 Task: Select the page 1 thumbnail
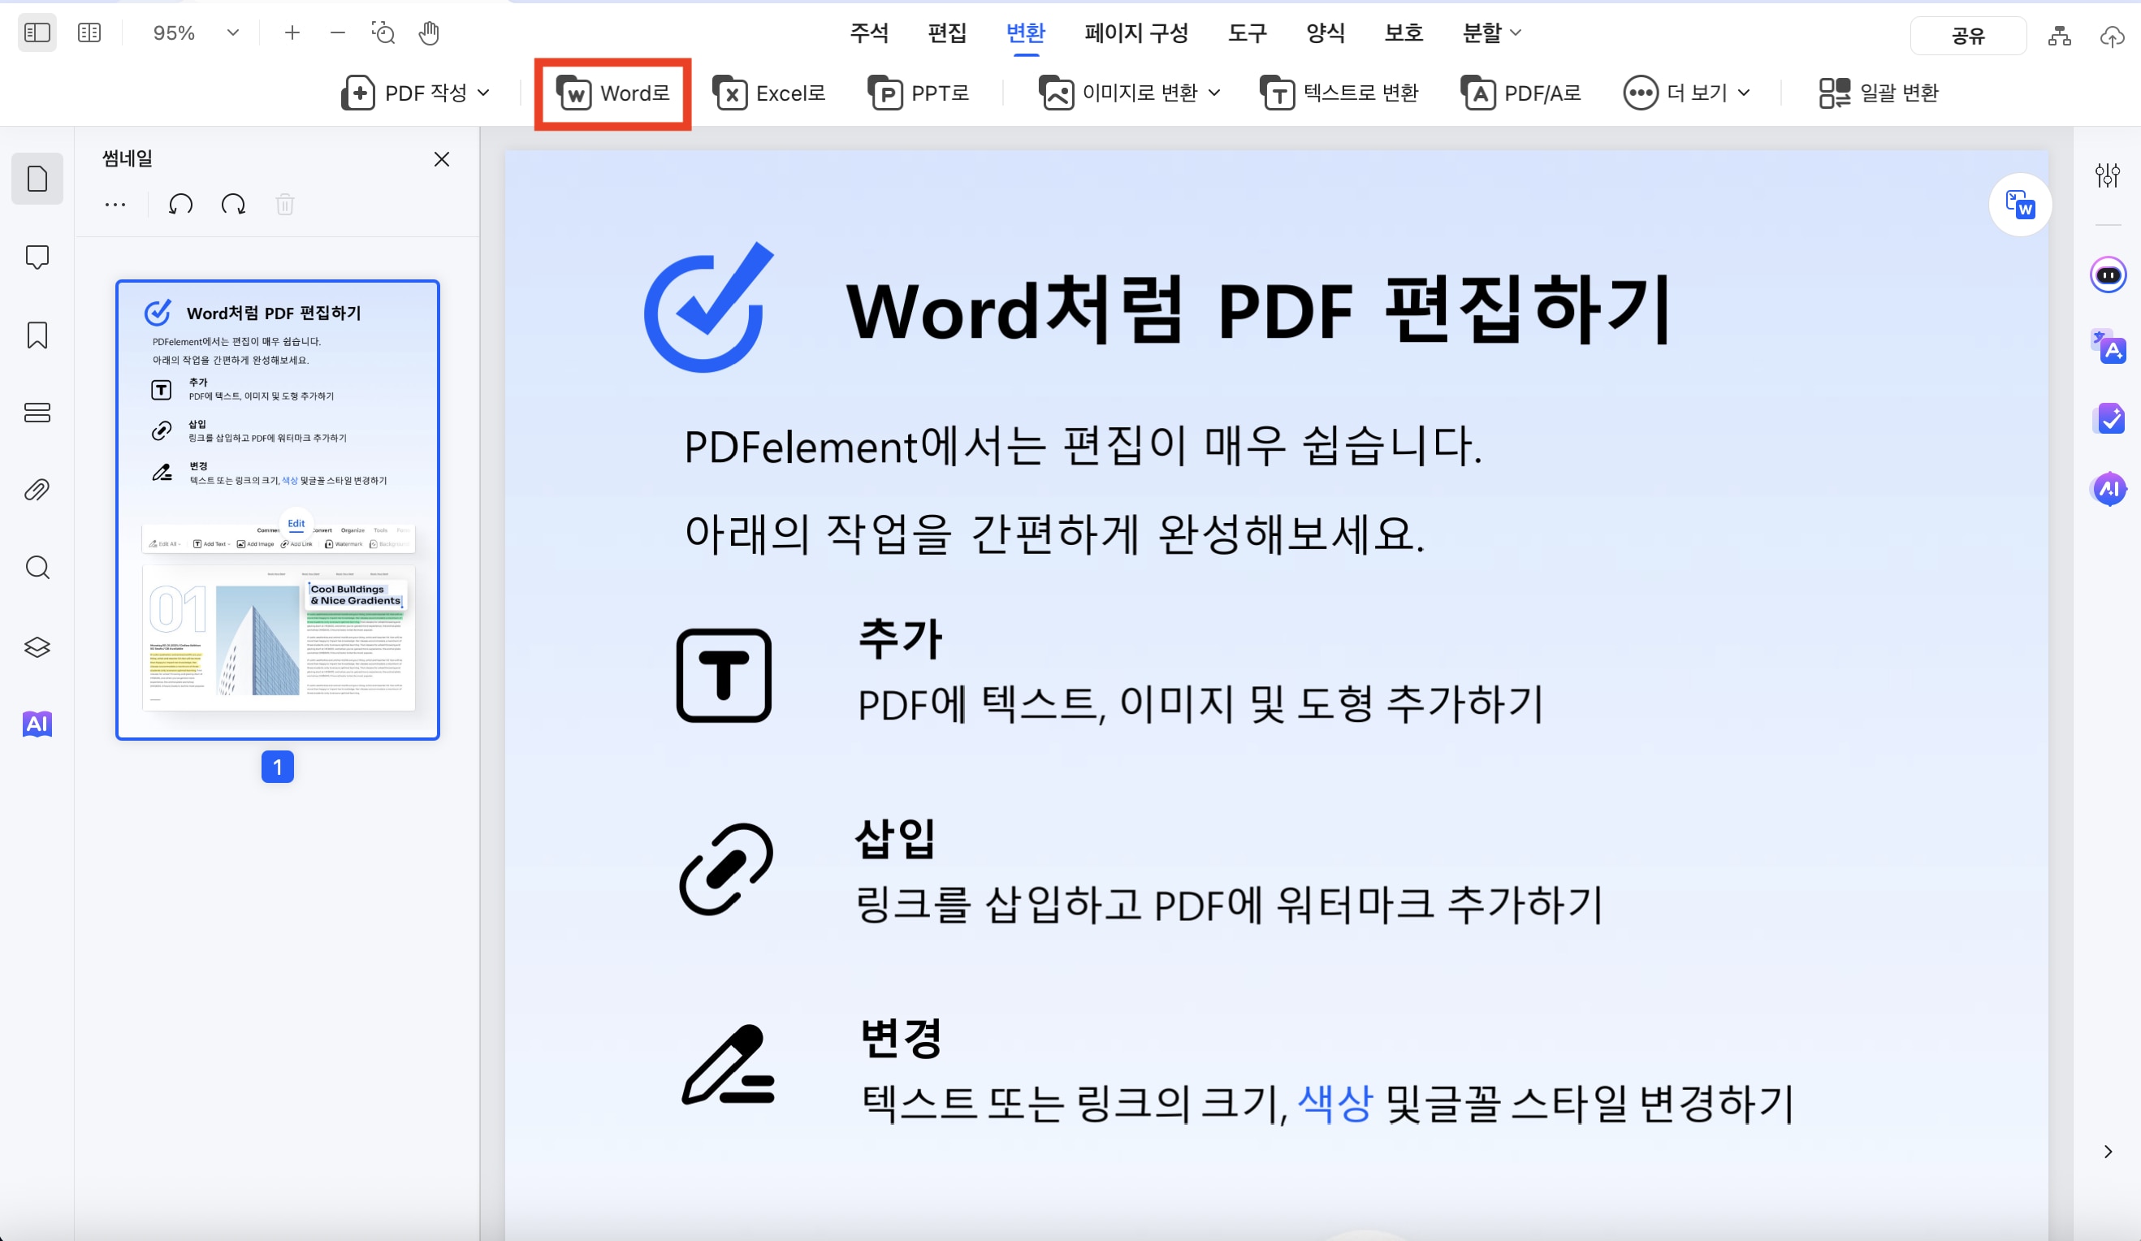(278, 510)
